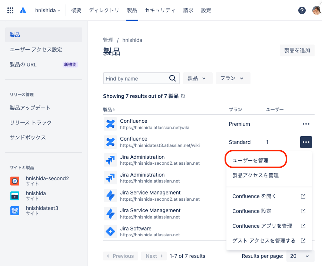The image size is (322, 266).
Task: Focus the Find by name search field
Action: 142,78
